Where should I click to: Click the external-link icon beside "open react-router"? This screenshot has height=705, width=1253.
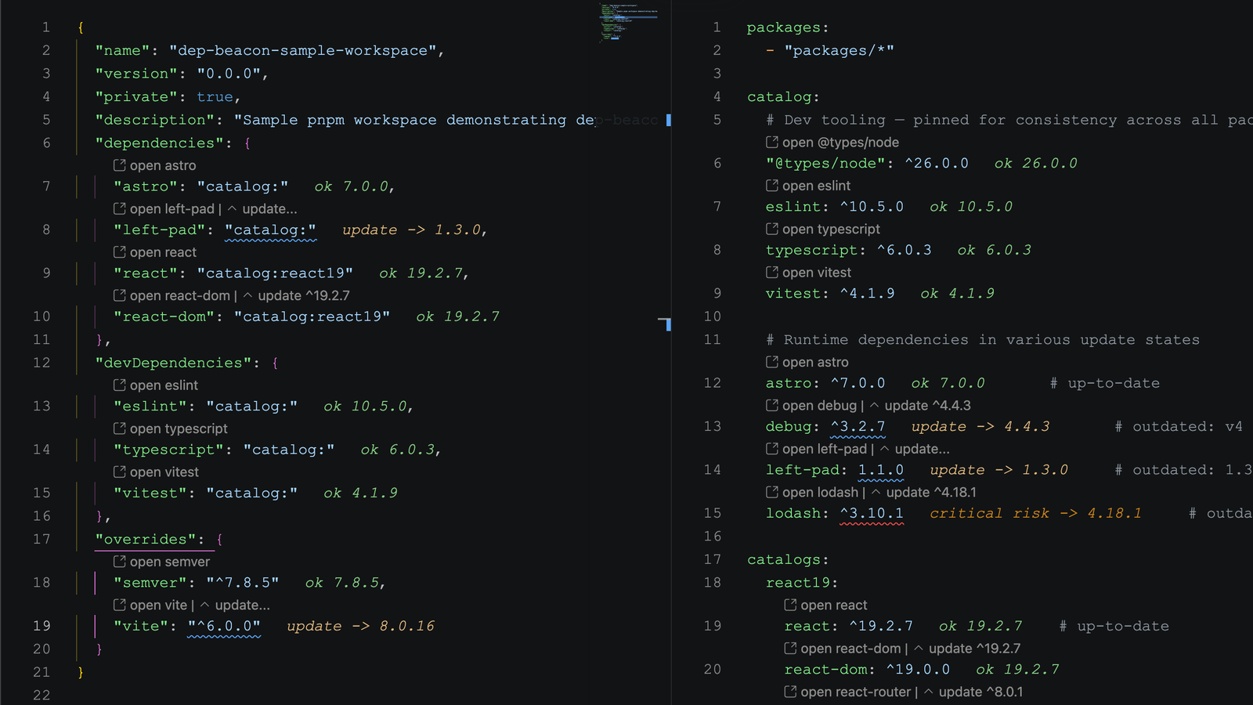coord(791,692)
